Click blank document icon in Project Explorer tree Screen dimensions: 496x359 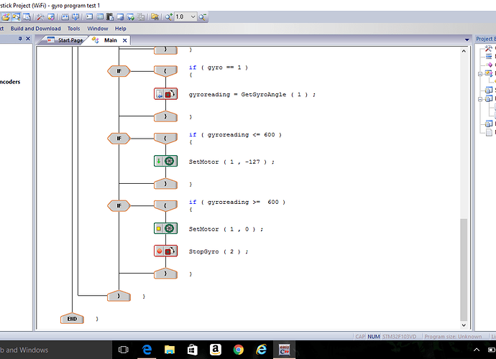[489, 132]
